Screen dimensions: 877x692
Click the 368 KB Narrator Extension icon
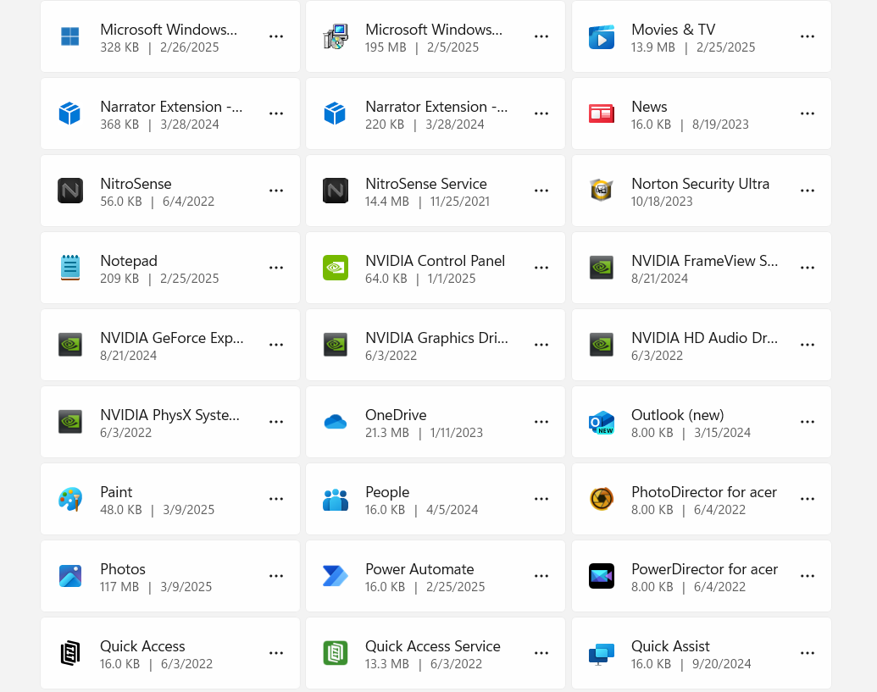(x=70, y=113)
